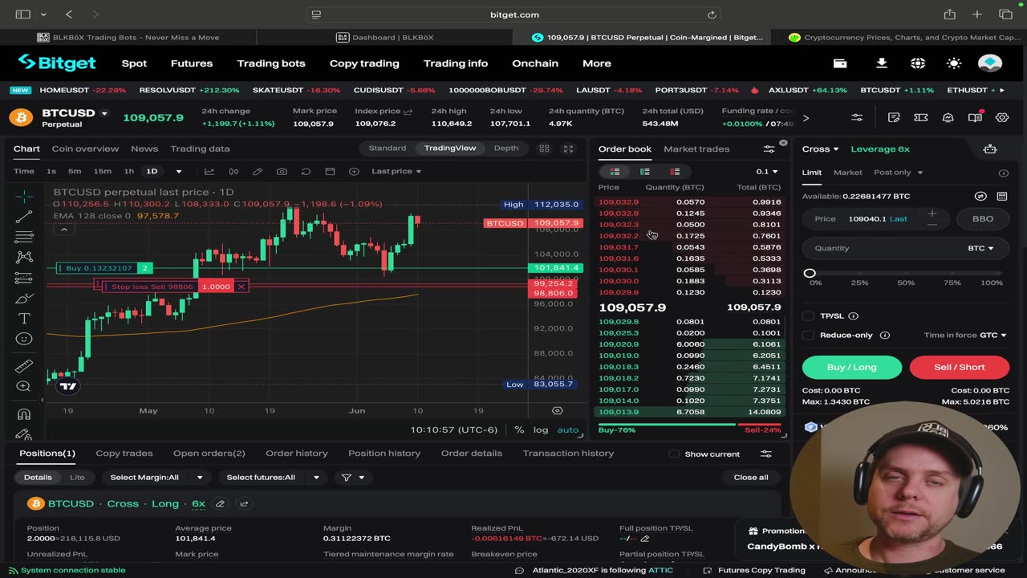The width and height of the screenshot is (1027, 578).
Task: Open the Trading data tab
Action: pos(200,149)
